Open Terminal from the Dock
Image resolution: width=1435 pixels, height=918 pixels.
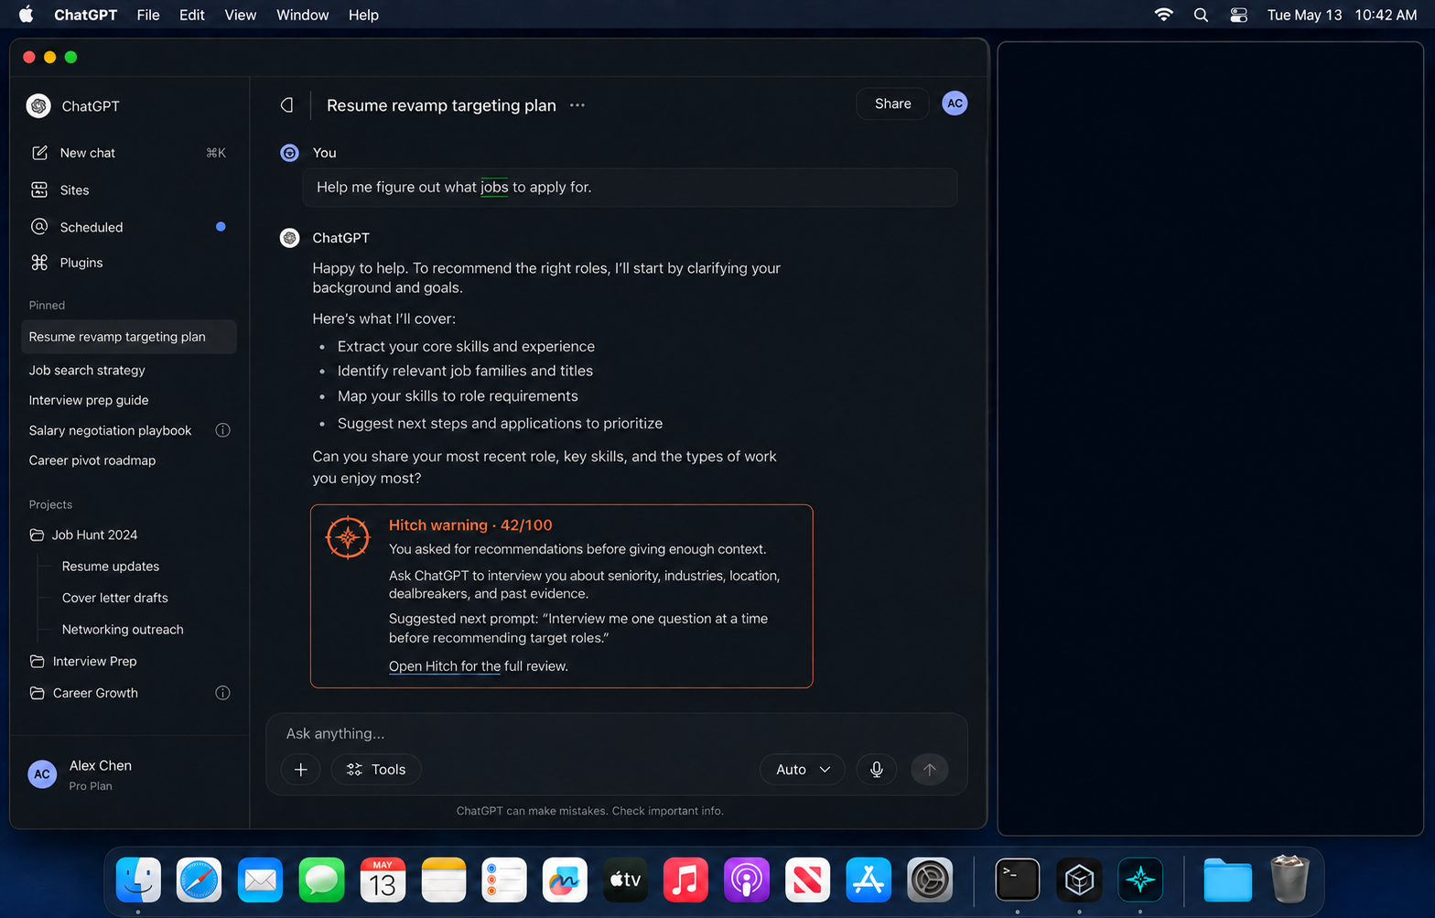click(x=1018, y=880)
